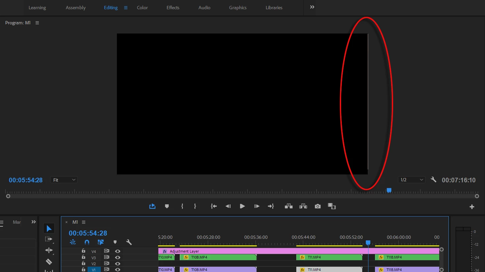Image resolution: width=485 pixels, height=272 pixels.
Task: Click the Mark In bracket button
Action: pos(182,206)
